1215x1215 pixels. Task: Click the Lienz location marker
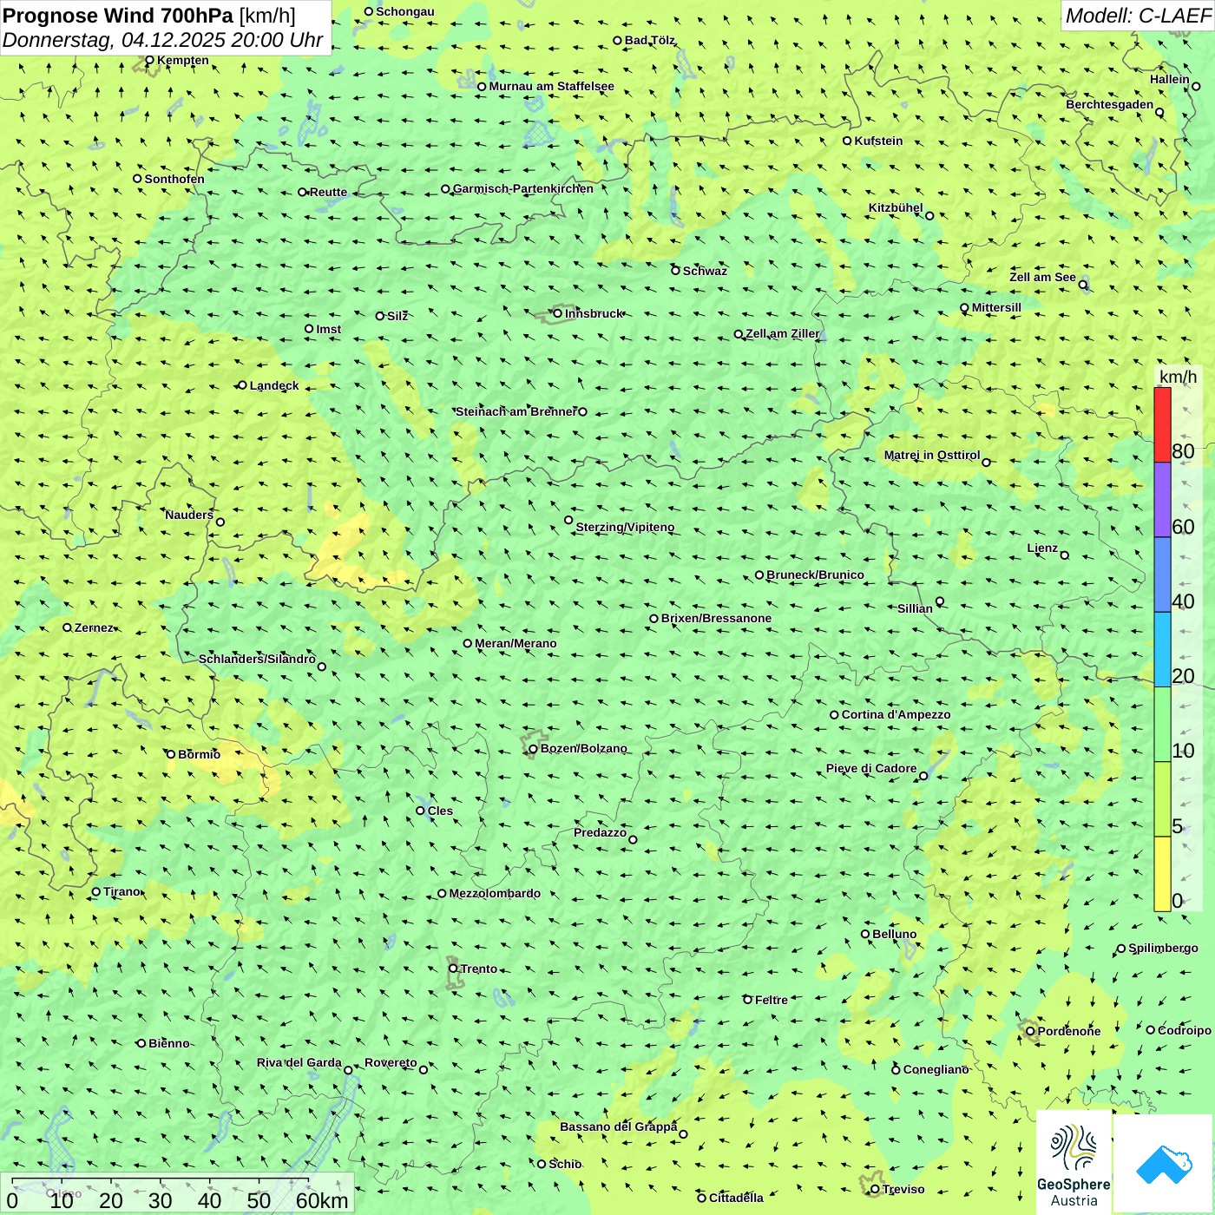[1065, 555]
